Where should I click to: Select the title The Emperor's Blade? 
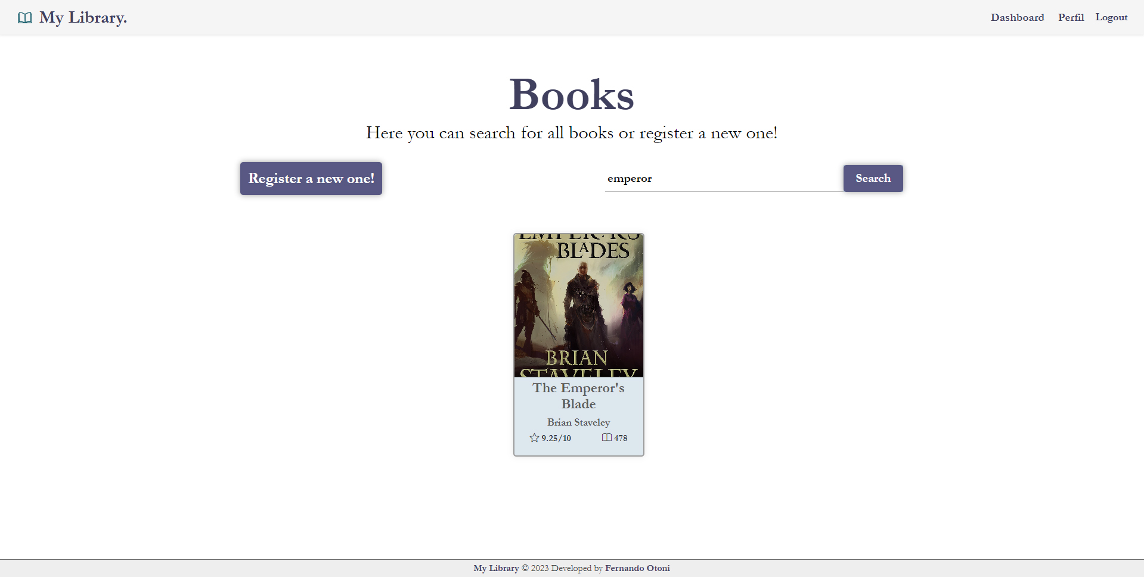[578, 396]
